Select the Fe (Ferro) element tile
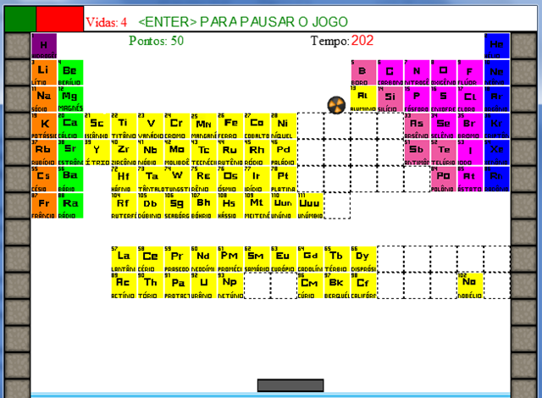 230,125
